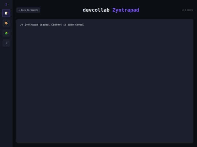Open the notepad memo icon in sidebar
The image size is (197, 147).
[6, 13]
